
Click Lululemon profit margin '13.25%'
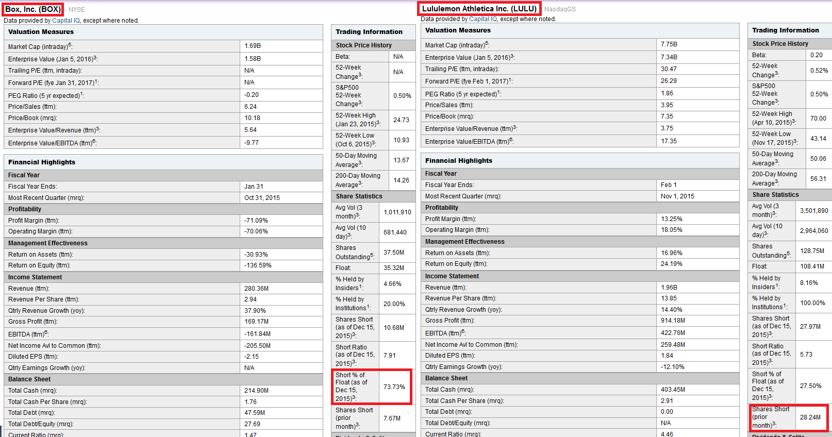tap(672, 219)
